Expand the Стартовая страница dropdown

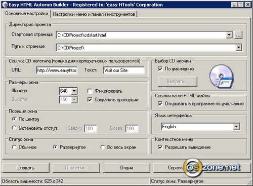(x=229, y=35)
